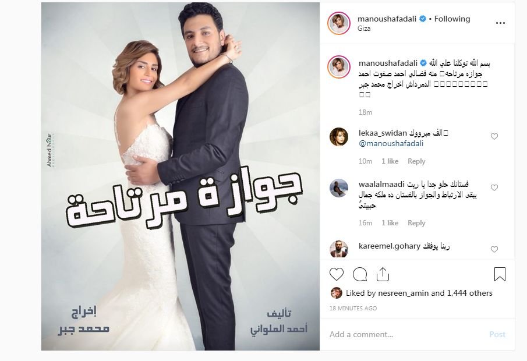Open waalalmaadi's profile avatar
Screen dimensions: 527x361
click(338, 188)
